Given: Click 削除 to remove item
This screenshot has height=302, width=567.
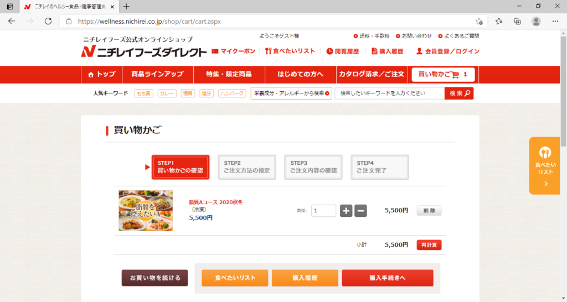Looking at the screenshot, I should point(429,211).
